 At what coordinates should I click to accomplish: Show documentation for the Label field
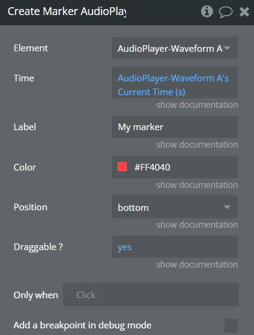tap(197, 145)
